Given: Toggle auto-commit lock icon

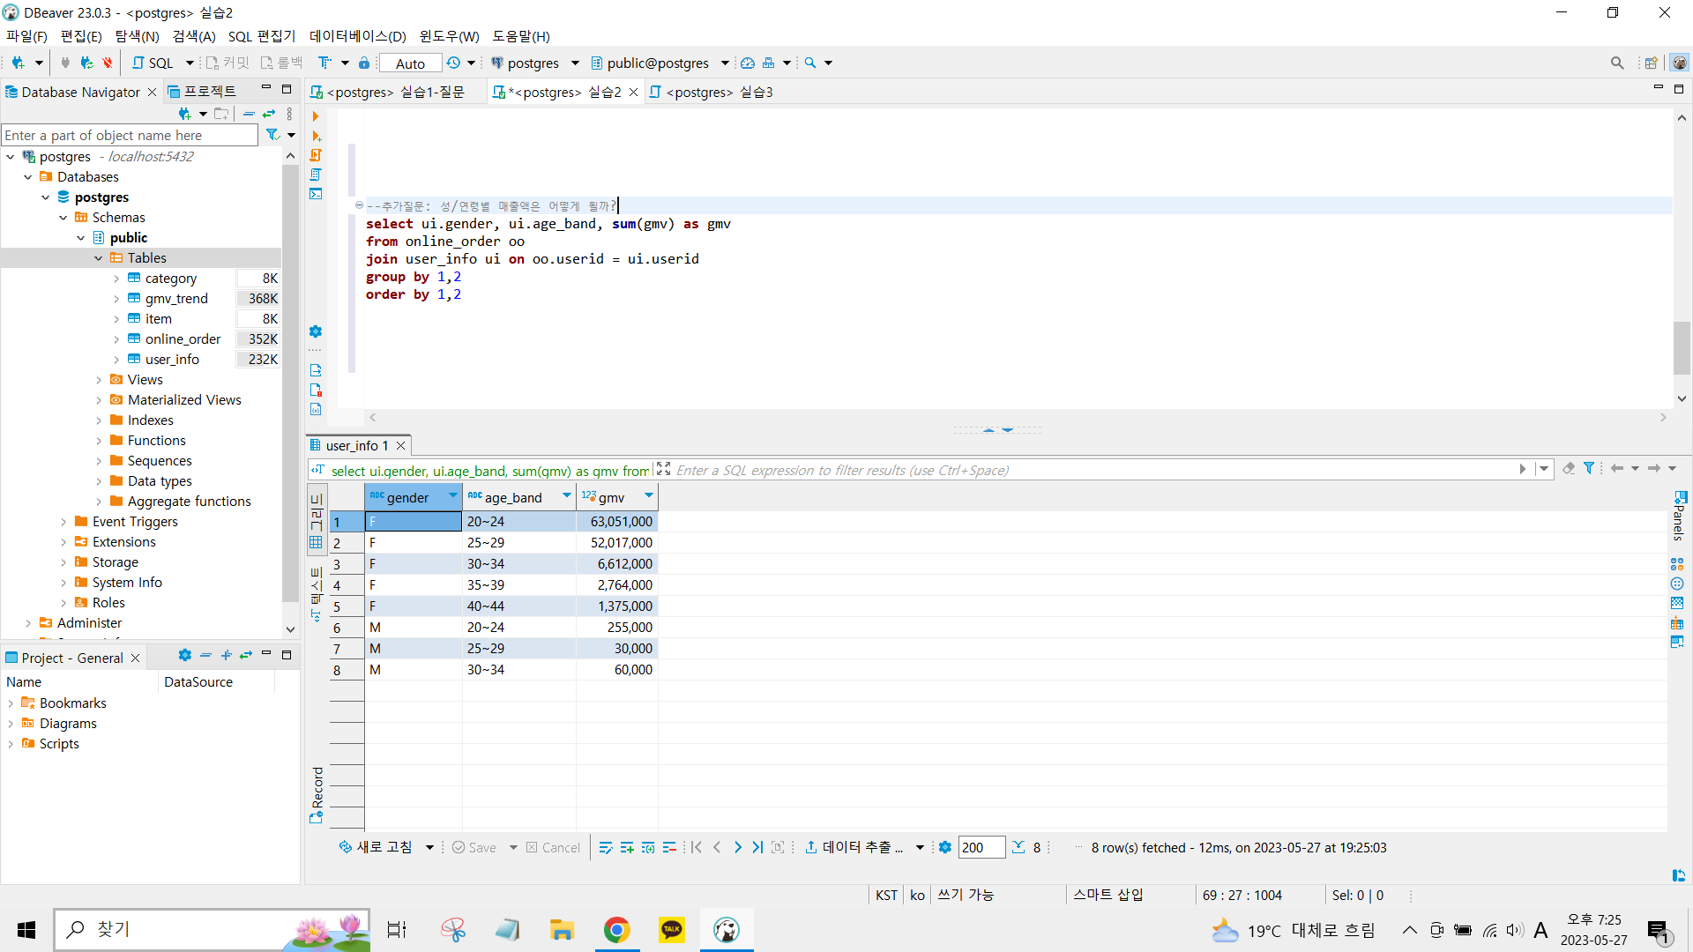Looking at the screenshot, I should 363,63.
